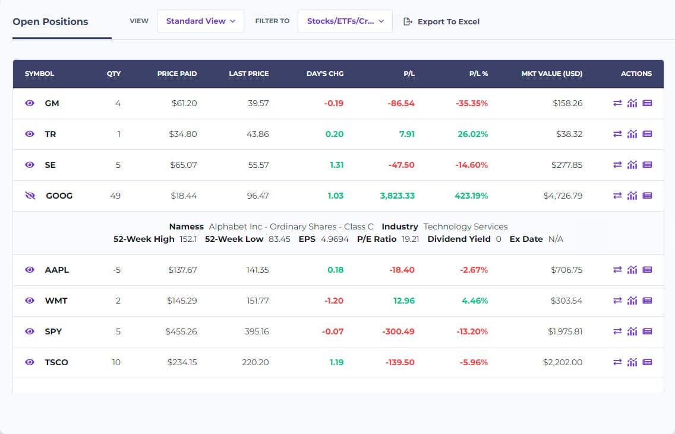Screen dimensions: 675x434
Task: Click the $4,726.79 market value
Action: click(x=563, y=196)
